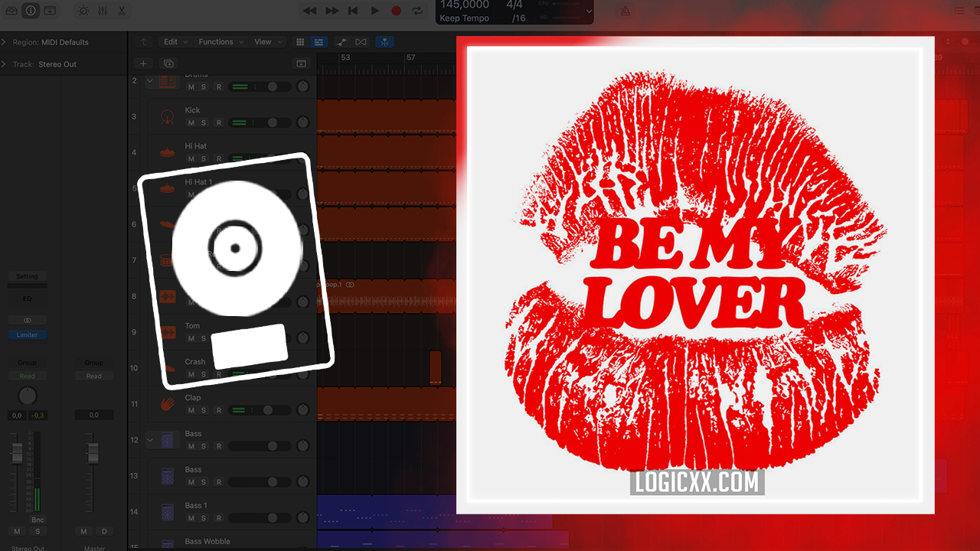This screenshot has width=980, height=551.
Task: Click the 4/4 time signature
Action: pyautogui.click(x=514, y=5)
